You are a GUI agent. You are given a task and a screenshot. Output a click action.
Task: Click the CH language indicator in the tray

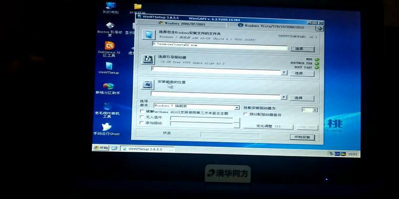(338, 154)
